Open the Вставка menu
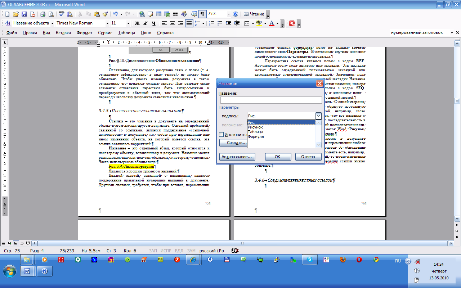 click(x=63, y=33)
